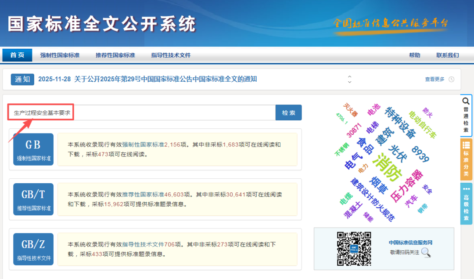474x279 pixels.
Task: Click the search input containing 生产过程安全基本要求
Action: [140, 112]
